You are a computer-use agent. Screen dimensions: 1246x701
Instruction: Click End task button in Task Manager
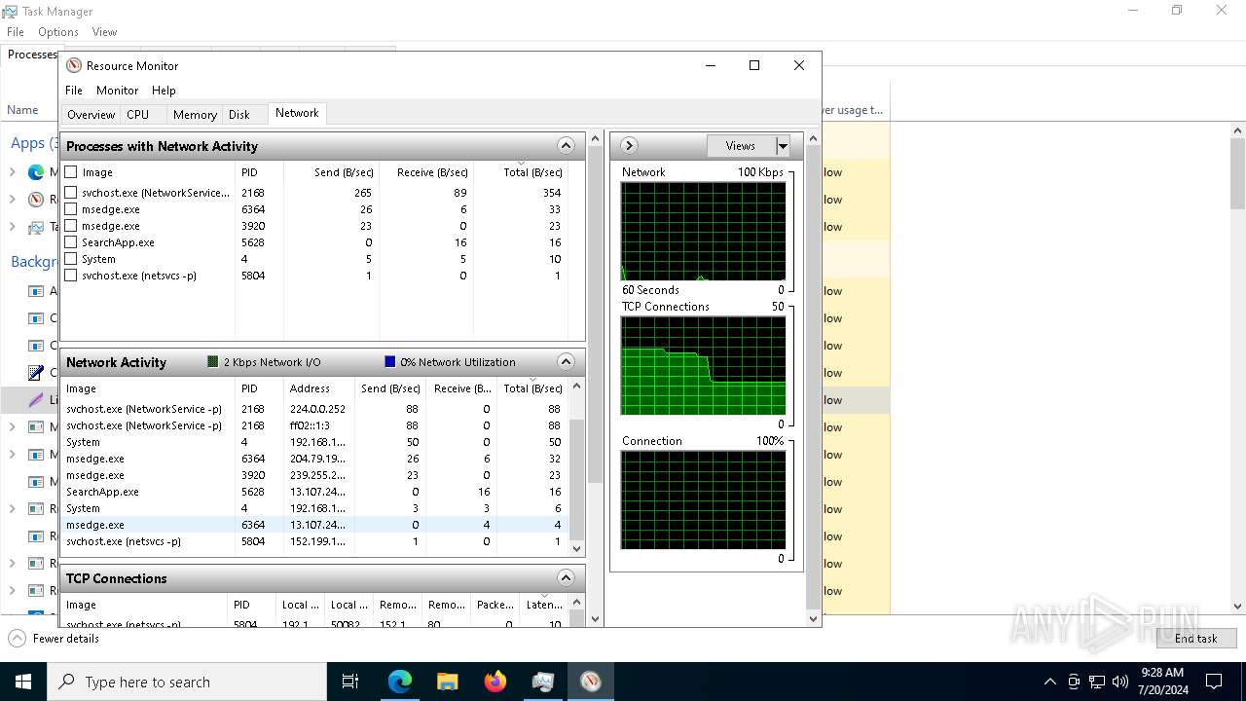tap(1195, 639)
